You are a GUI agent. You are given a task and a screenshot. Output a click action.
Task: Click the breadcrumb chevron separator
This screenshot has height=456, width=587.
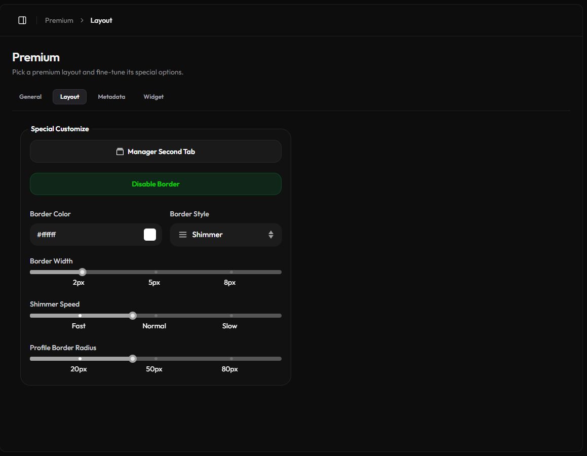82,21
